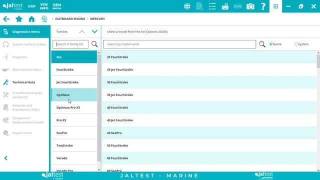Open the apps grid icon
Viewport: 320px width, 180px height.
(275, 6)
